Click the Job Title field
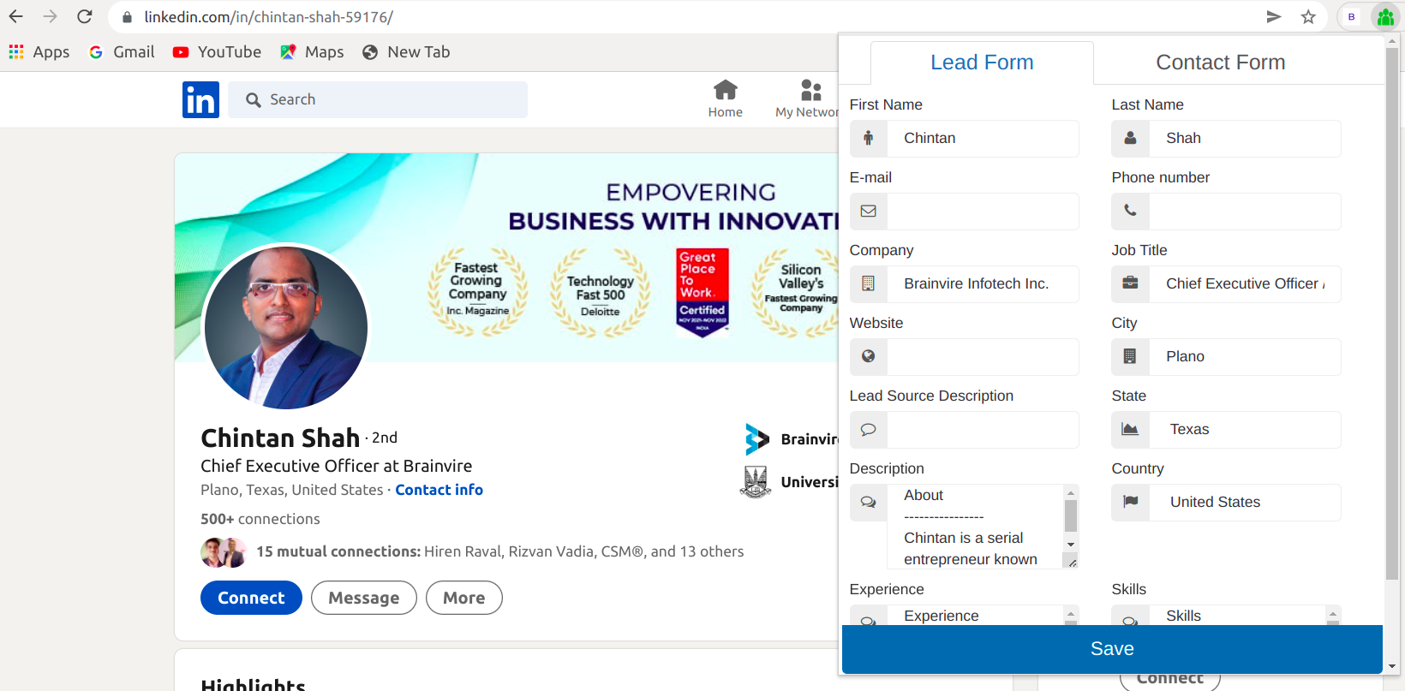The image size is (1405, 691). coord(1245,284)
